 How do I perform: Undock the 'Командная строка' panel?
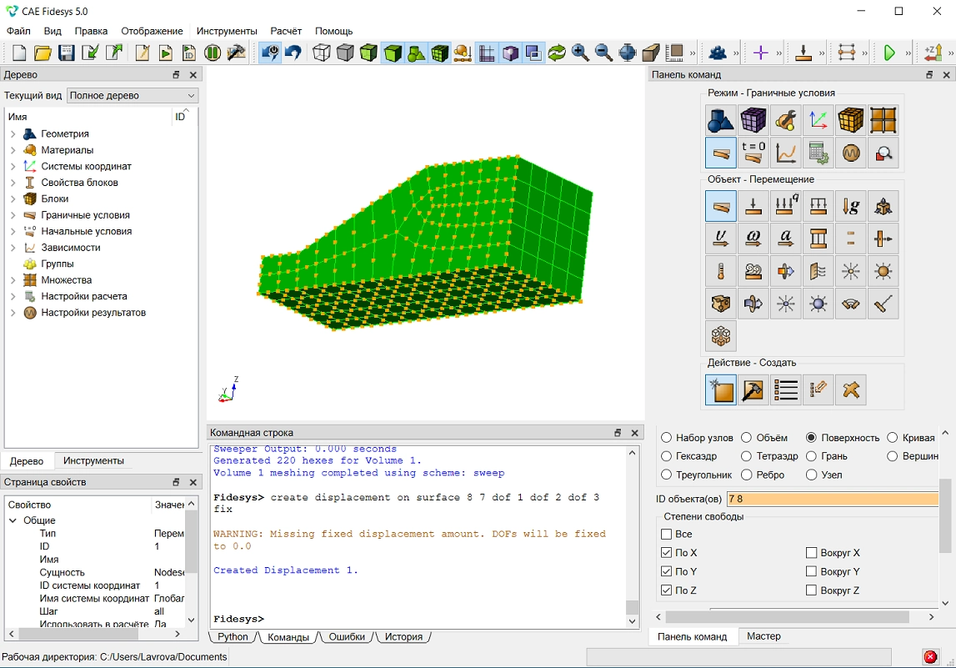(x=618, y=433)
